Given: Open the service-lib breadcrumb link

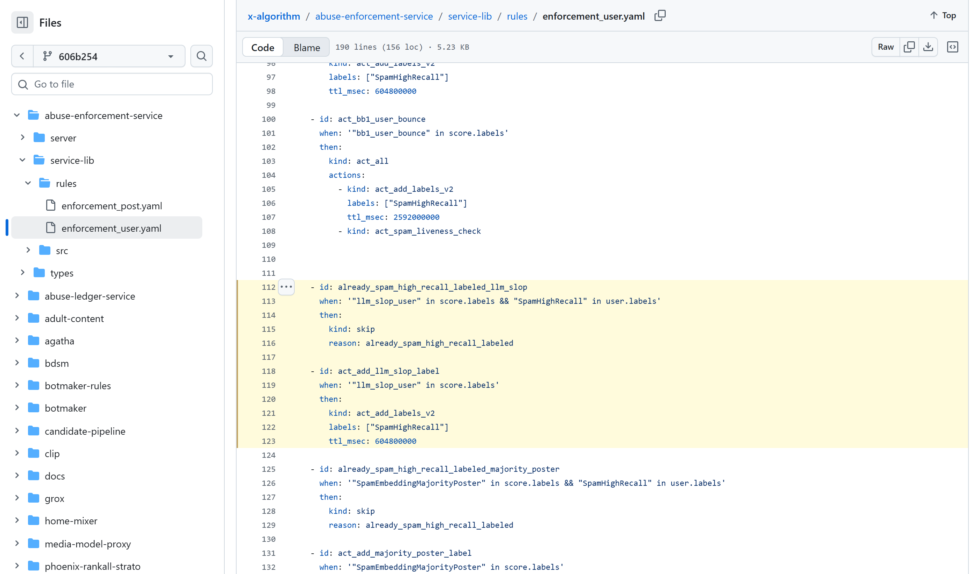Looking at the screenshot, I should tap(470, 16).
